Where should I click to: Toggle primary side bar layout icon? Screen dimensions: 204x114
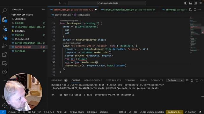[x=186, y=3]
